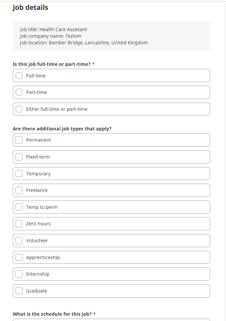Click the Tezlom company name line
This screenshot has height=321, width=226.
[51, 36]
